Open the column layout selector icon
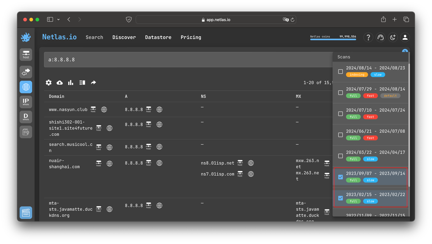This screenshot has height=244, width=432. point(82,83)
